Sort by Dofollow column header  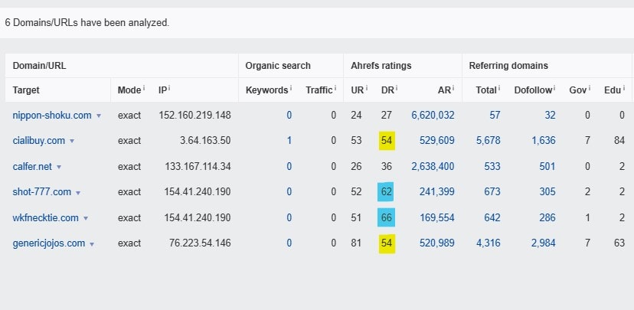click(x=533, y=90)
